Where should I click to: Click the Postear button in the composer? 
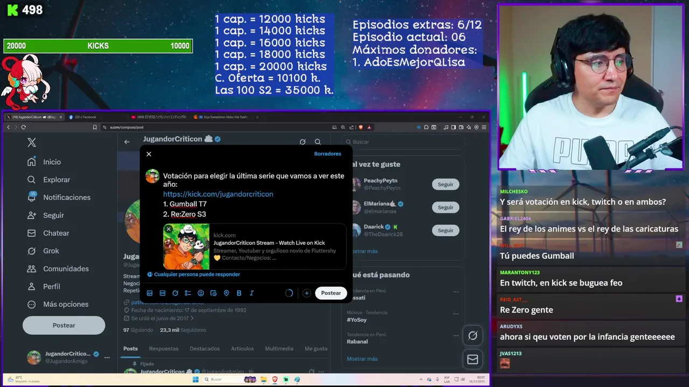tap(331, 293)
